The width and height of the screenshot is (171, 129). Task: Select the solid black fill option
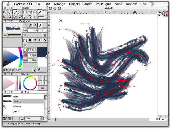[x=30, y=40]
